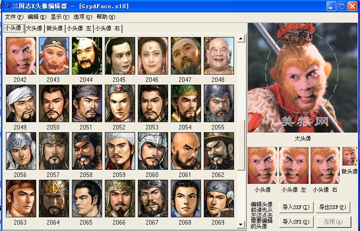Open the 文件(F) menu
Image resolution: width=360 pixels, height=231 pixels.
(x=14, y=17)
